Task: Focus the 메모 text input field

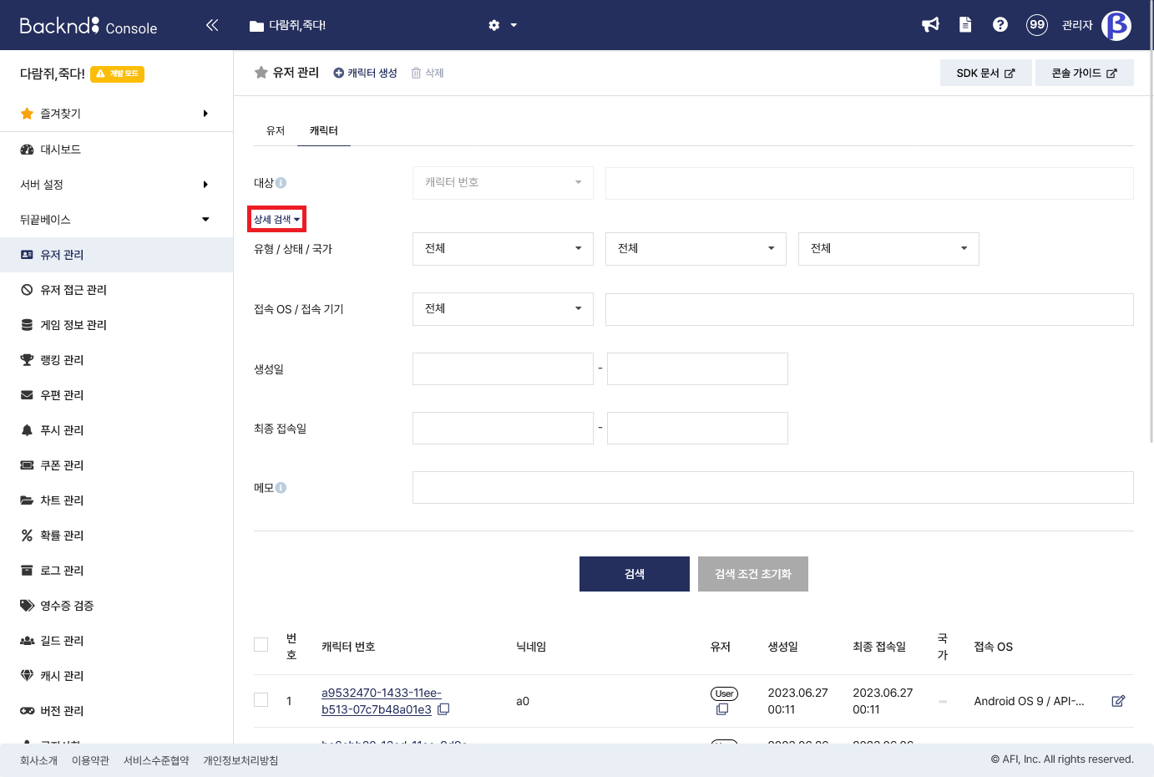Action: 773,488
